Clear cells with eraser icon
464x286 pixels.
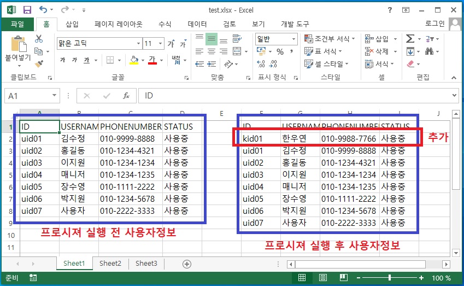click(410, 64)
